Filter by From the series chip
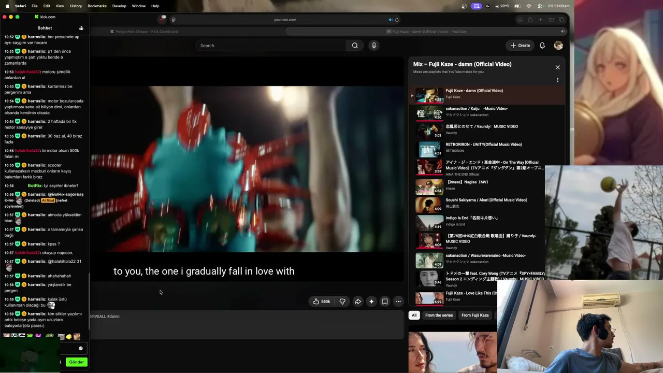Screen dimensions: 663x373 439,315
